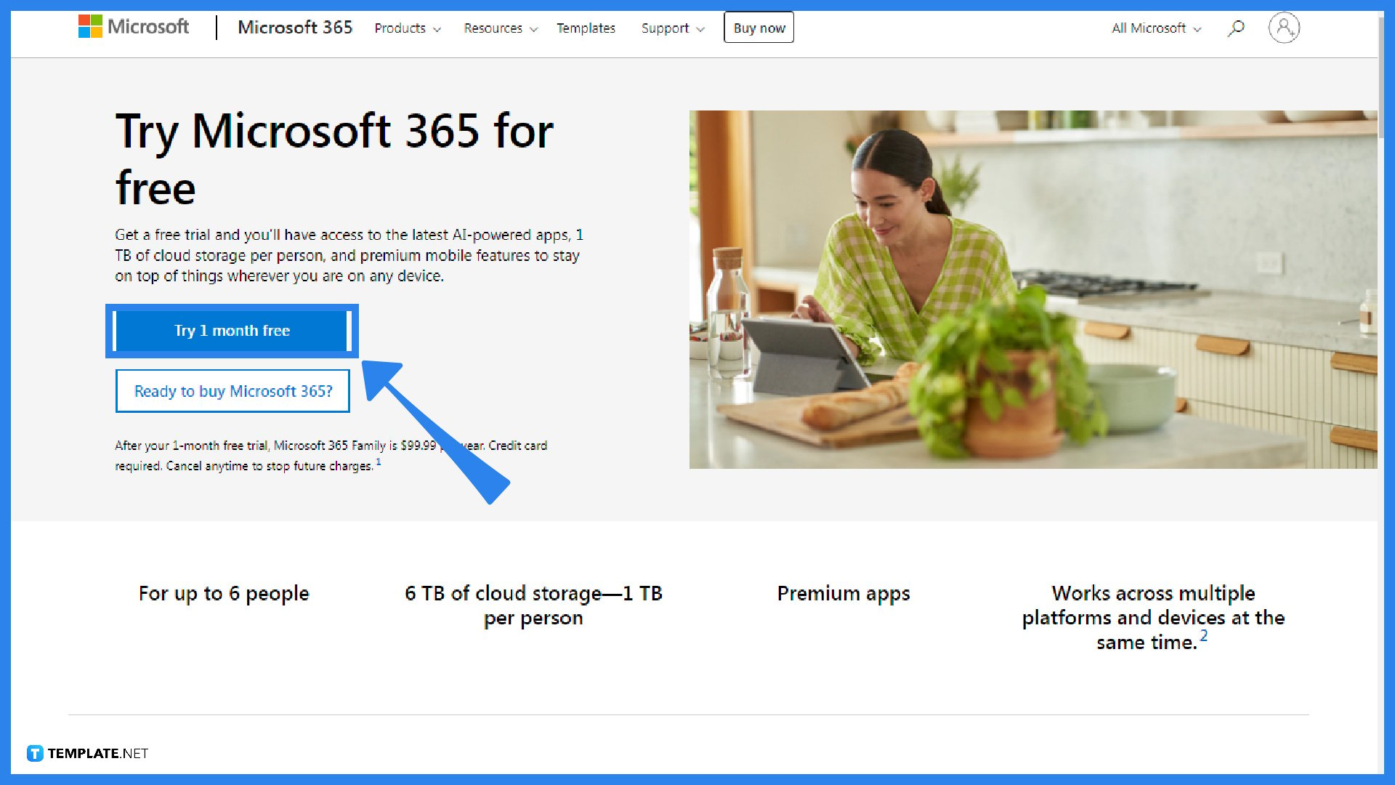Expand the Resources navigation menu
The image size is (1395, 785).
[x=498, y=28]
